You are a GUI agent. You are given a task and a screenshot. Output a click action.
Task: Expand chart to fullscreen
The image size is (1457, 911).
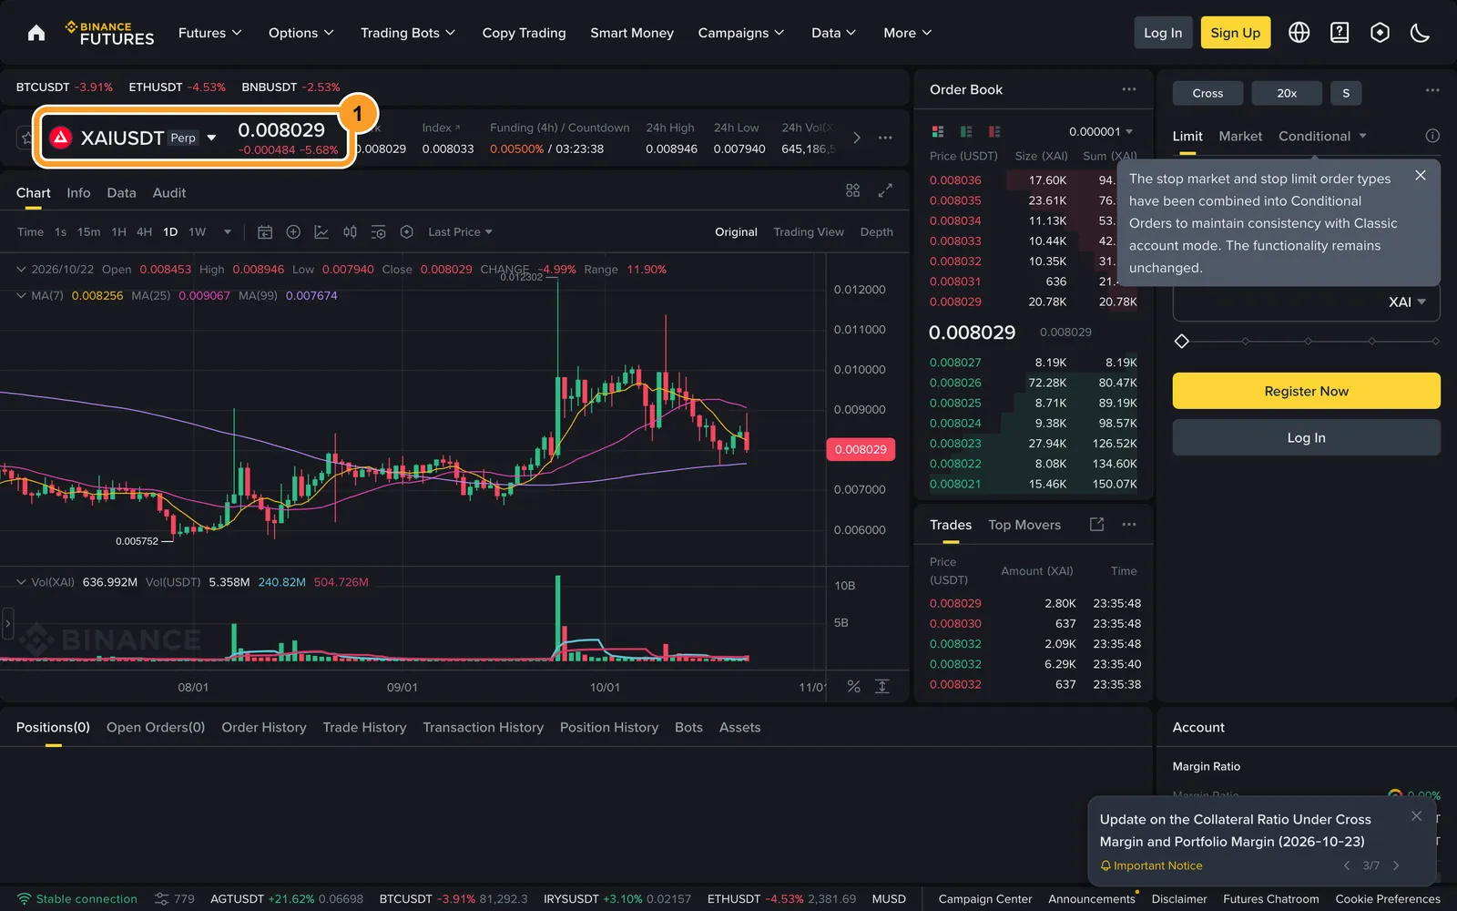click(x=885, y=190)
